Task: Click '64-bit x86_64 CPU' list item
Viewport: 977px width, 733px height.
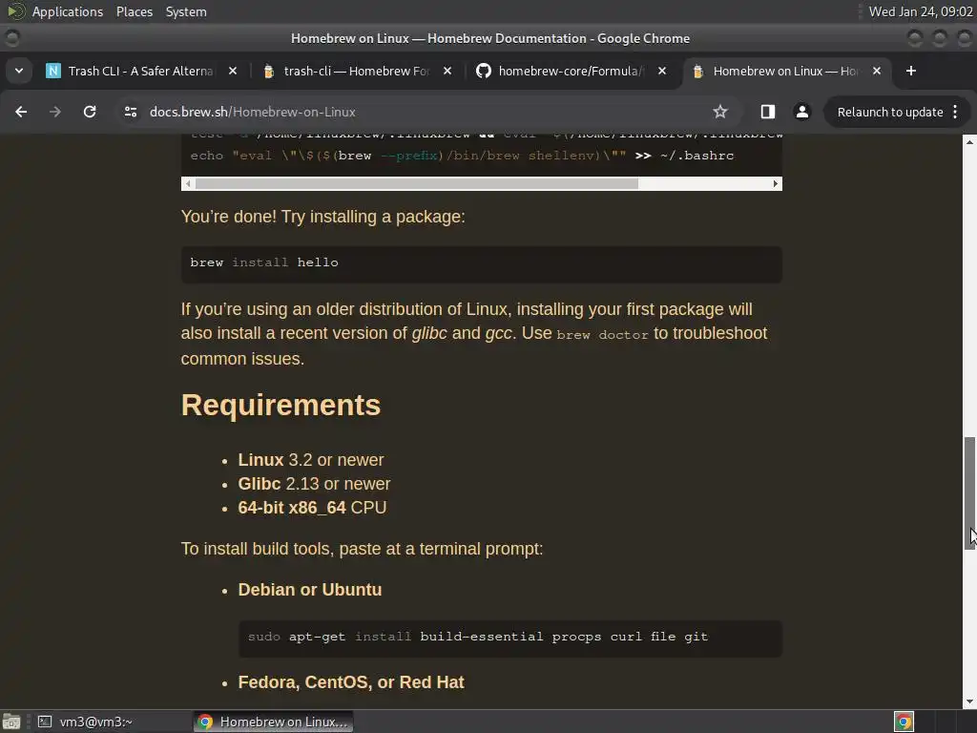Action: pos(312,508)
